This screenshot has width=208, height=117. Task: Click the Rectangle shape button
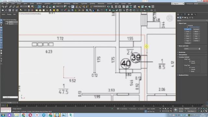click(x=196, y=29)
